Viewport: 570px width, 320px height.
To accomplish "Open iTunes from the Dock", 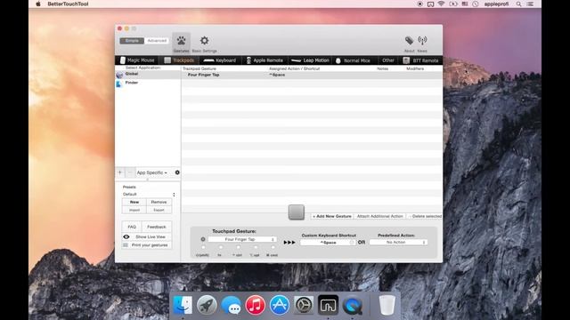I will click(256, 304).
